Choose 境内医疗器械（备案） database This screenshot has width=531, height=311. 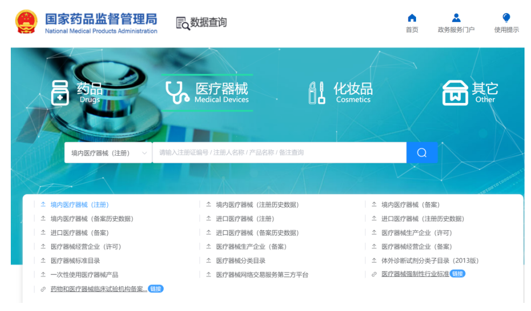(x=410, y=205)
